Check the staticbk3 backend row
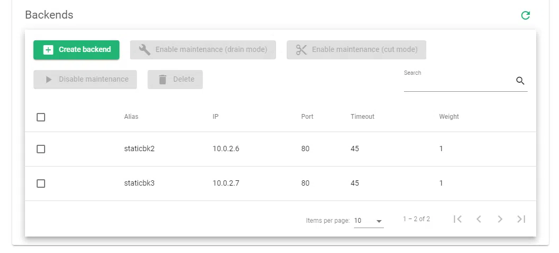 (x=41, y=184)
